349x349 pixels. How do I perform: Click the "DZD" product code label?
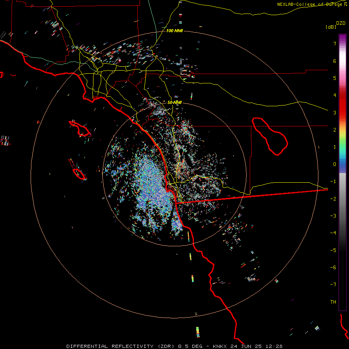341,23
